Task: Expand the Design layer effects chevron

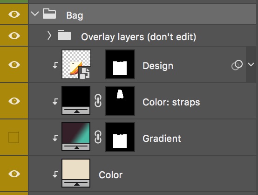Action: [251, 64]
